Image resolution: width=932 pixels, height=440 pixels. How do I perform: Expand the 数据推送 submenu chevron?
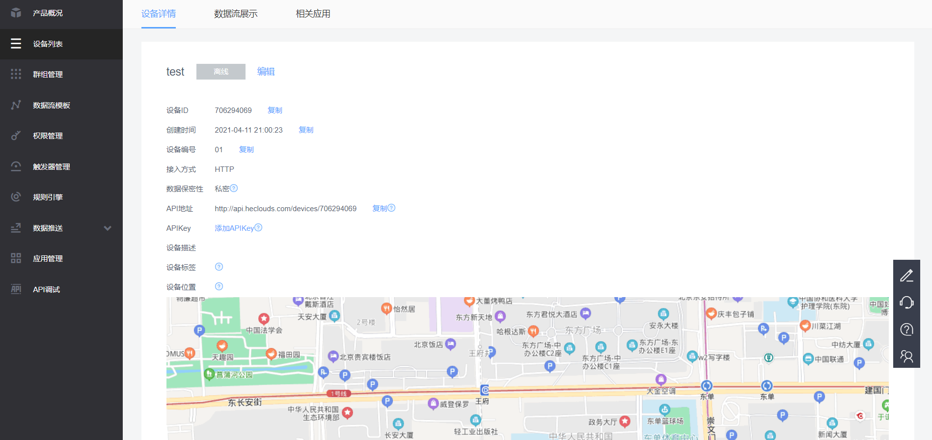tap(108, 228)
